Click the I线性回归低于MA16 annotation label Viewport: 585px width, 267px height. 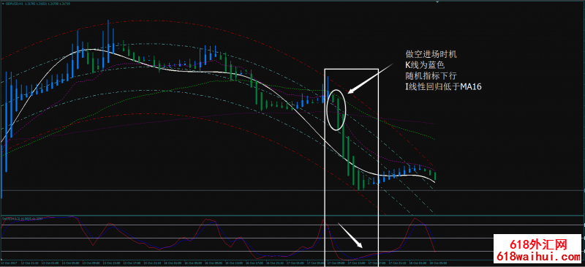[443, 87]
